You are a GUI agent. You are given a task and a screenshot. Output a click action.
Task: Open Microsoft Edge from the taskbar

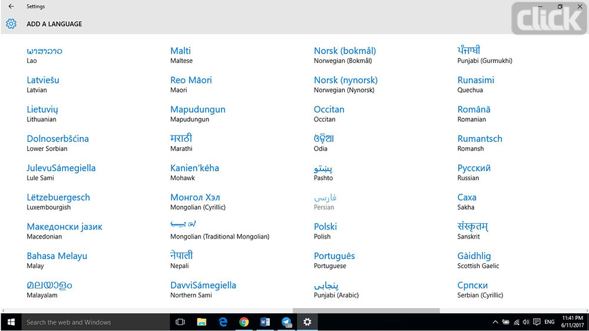pos(223,322)
